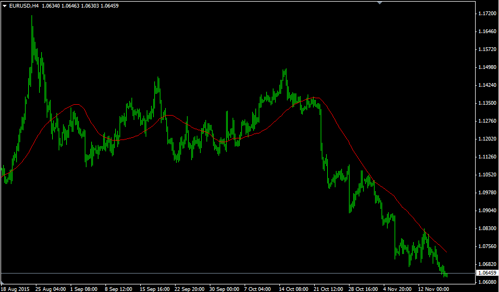Click the 1.09040 price axis label
Viewport: 499px width, 292px height.
(487, 211)
